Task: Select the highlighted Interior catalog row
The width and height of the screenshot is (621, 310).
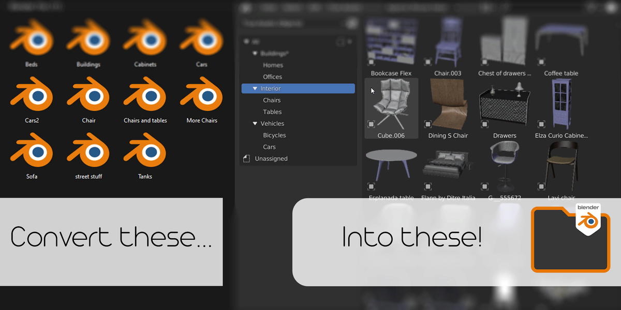Action: tap(298, 89)
